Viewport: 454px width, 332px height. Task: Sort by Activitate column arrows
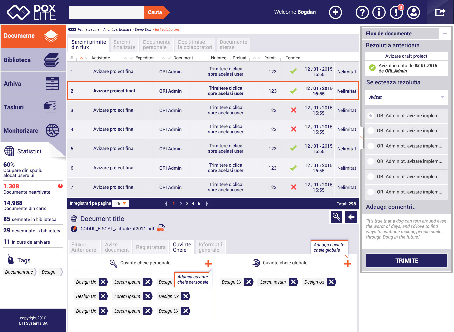(84, 58)
